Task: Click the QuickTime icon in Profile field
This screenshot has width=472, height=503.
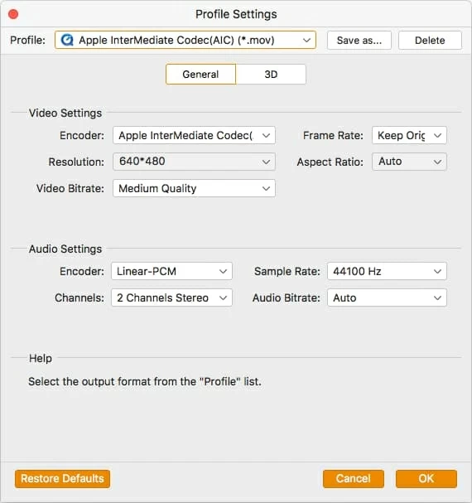Action: coord(67,40)
